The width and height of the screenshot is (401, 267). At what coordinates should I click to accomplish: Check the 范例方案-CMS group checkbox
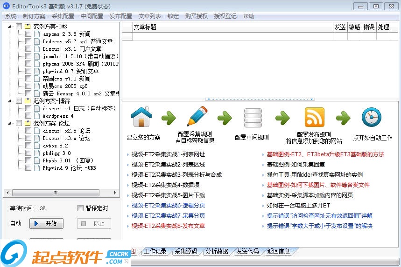point(19,26)
